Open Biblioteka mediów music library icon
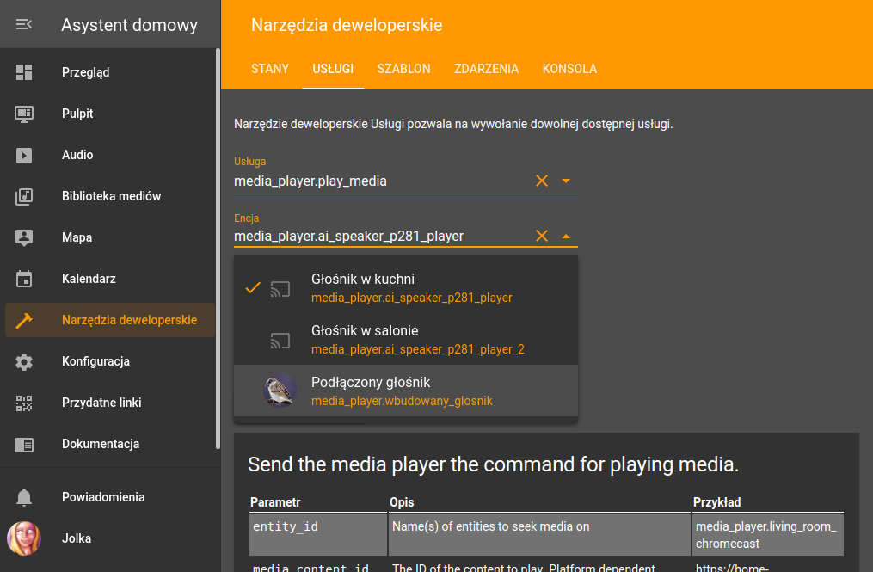This screenshot has height=572, width=873. point(24,196)
